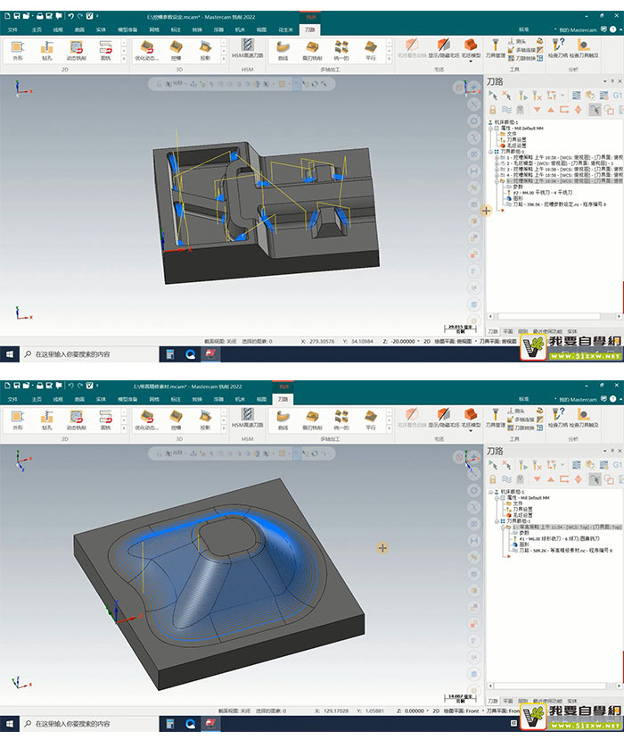
Task: Open 刀路 panel options dropdown in bottom window
Action: click(x=604, y=451)
